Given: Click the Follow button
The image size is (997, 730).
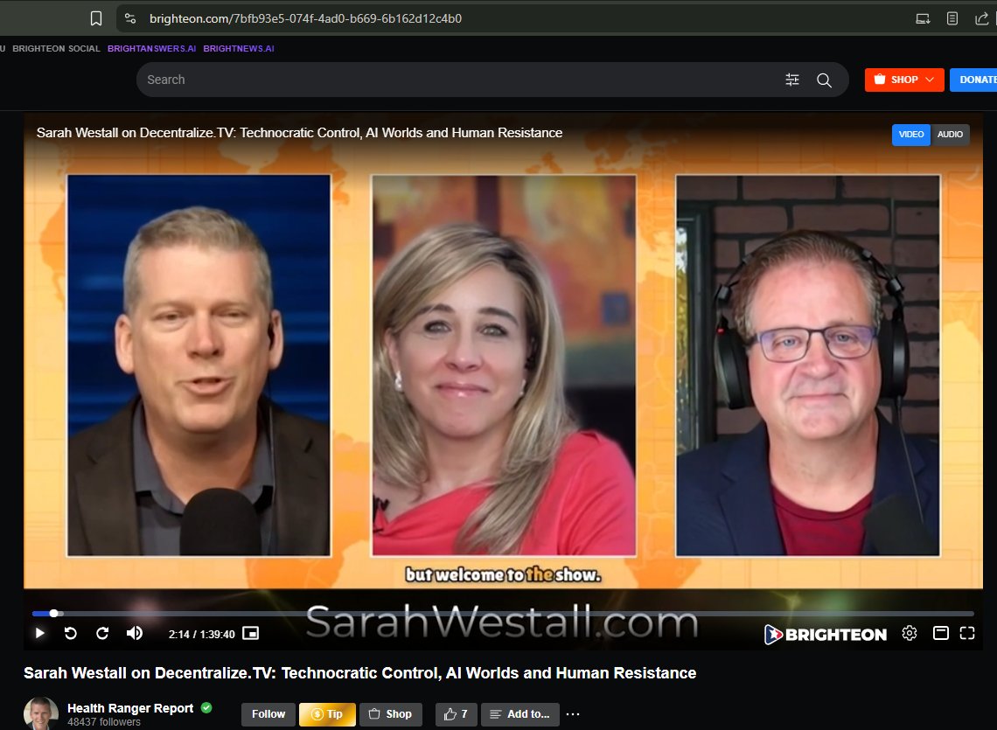Looking at the screenshot, I should click(268, 714).
